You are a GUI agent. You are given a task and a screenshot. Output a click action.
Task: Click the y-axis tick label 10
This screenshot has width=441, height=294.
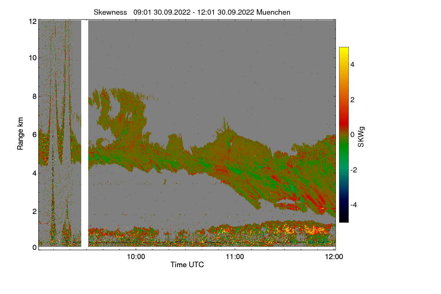click(x=33, y=57)
